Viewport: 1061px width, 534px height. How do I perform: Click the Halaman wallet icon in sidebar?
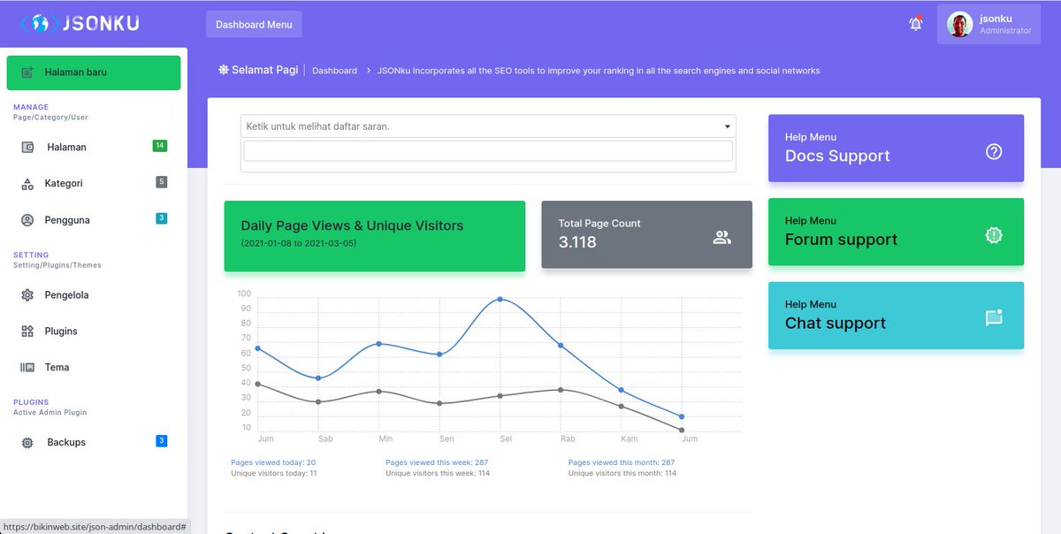coord(27,148)
